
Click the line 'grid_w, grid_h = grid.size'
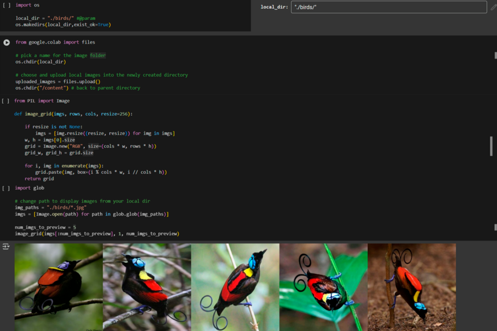click(59, 153)
